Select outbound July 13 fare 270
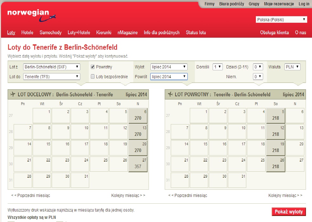312x222 pixels. coord(138,132)
